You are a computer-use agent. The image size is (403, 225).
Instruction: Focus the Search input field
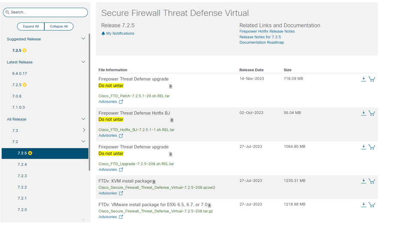coord(45,12)
